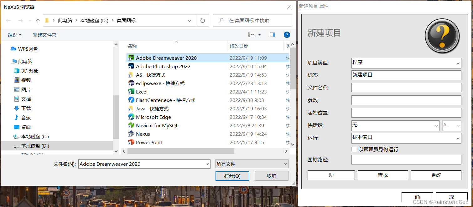Viewport: 473px width, 207px height.
Task: Enable run as administrator checkbox
Action: click(x=354, y=149)
